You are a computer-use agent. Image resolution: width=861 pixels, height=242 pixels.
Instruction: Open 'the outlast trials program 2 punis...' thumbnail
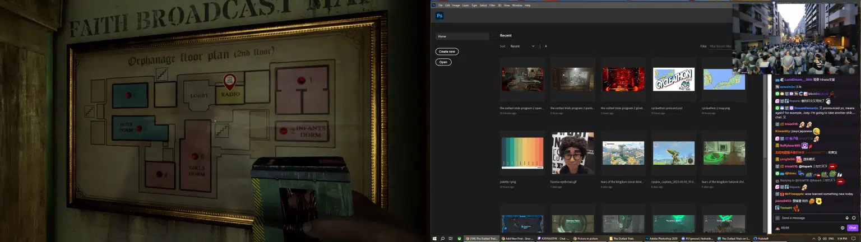pos(573,80)
